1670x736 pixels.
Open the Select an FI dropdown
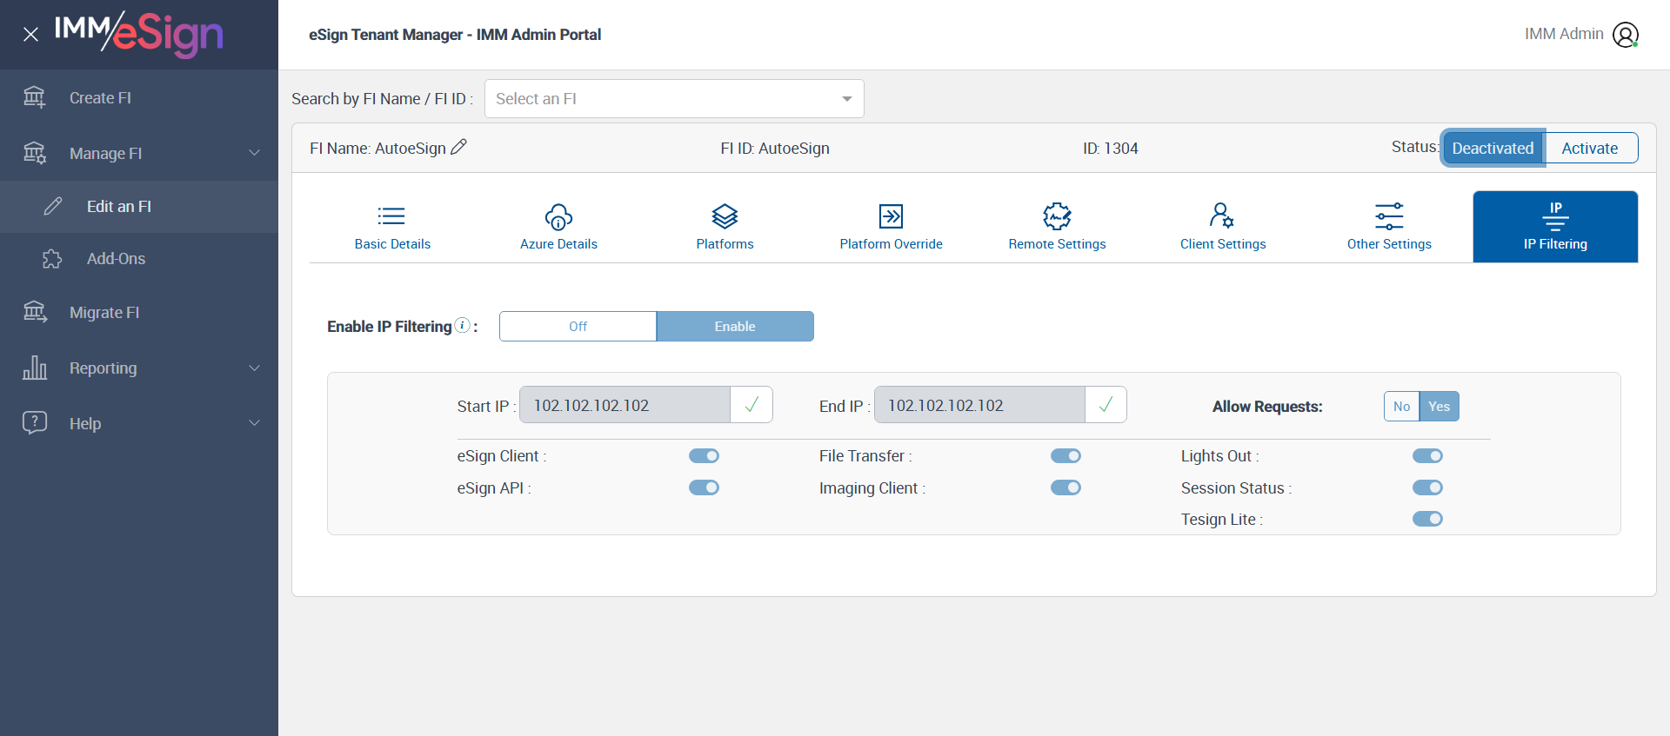673,99
